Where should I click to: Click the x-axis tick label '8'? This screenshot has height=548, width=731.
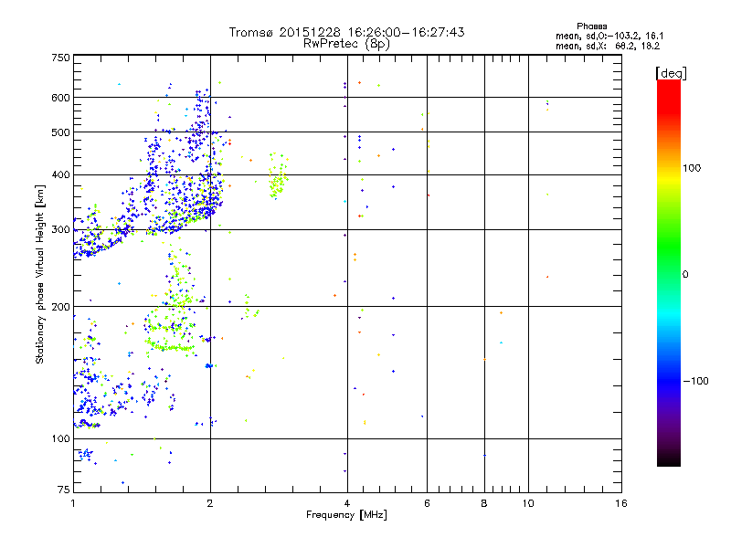click(484, 503)
